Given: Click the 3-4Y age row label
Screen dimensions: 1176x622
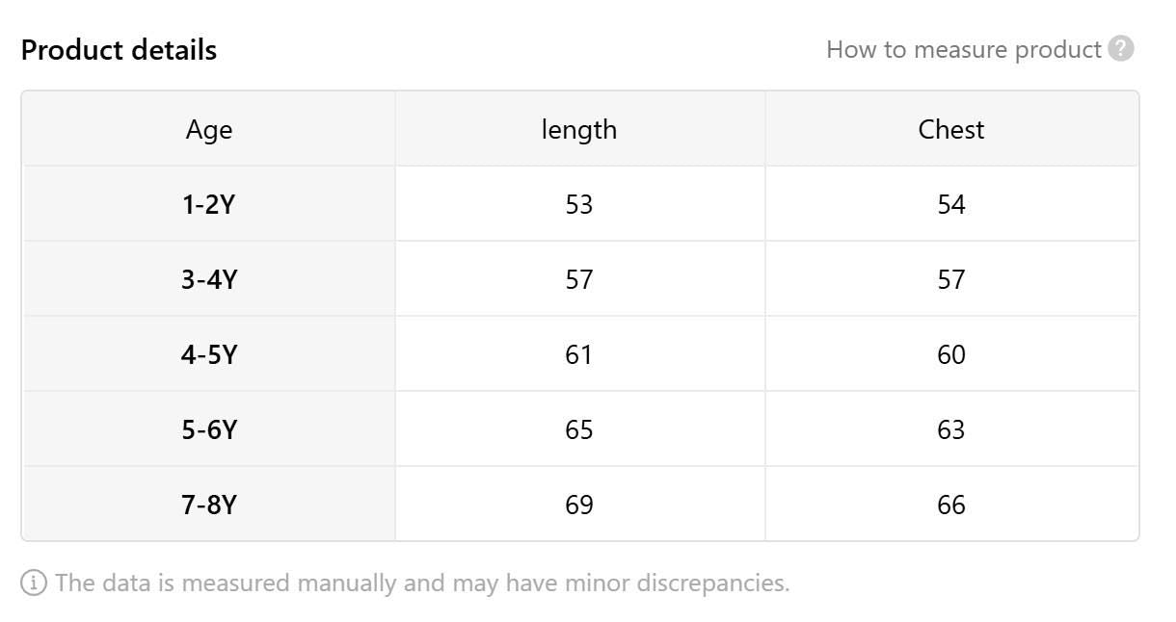Looking at the screenshot, I should click(209, 279).
